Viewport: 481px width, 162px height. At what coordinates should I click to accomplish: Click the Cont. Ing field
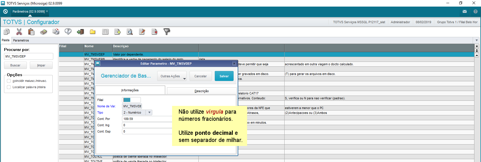pos(147,125)
